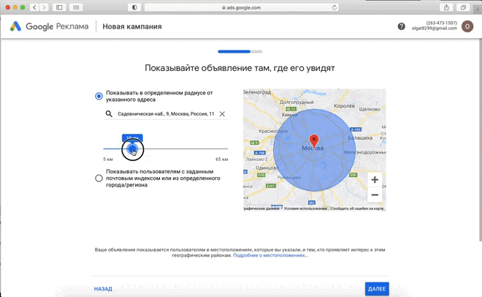Click the (263-473-1507) account ID text
The image size is (482, 297).
click(x=441, y=23)
